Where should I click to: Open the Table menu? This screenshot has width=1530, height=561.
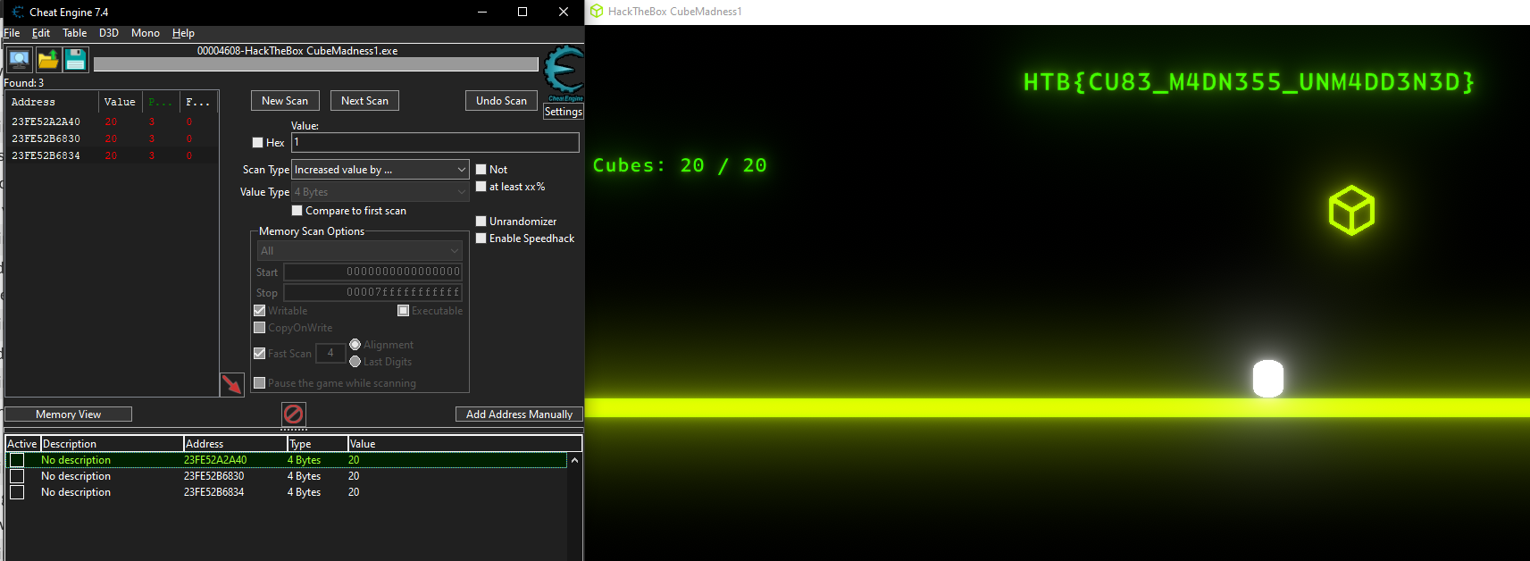click(75, 33)
